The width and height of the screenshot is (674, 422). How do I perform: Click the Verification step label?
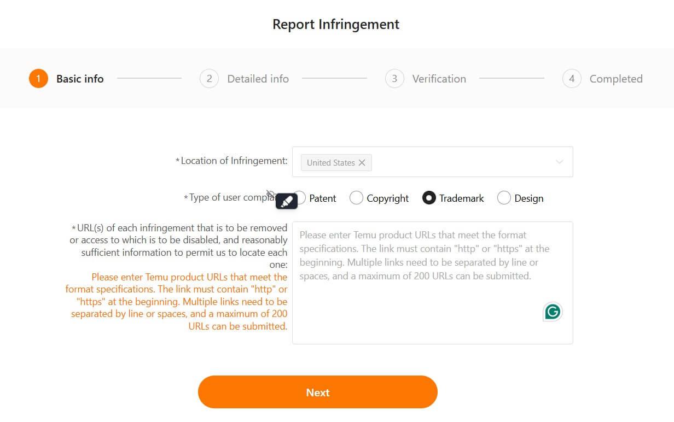[x=438, y=78]
